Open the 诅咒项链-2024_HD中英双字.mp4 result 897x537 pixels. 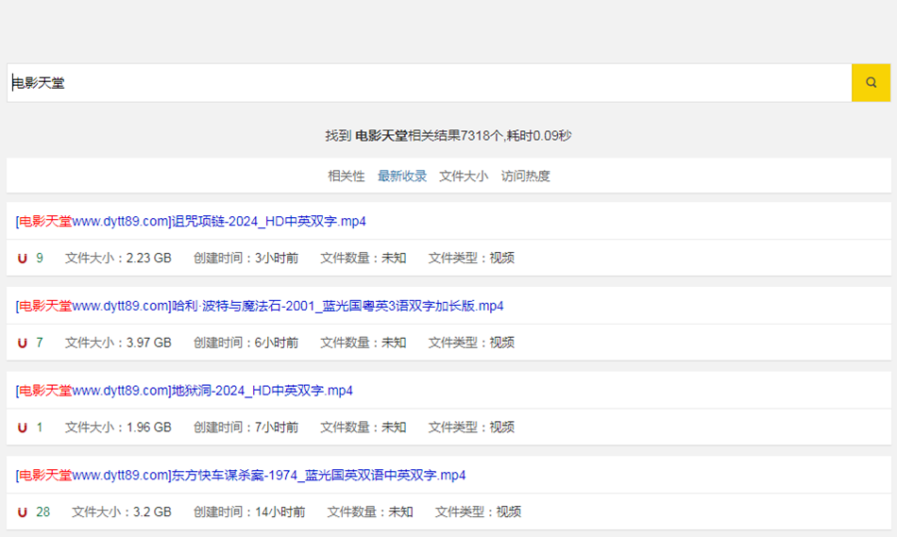pyautogui.click(x=191, y=222)
